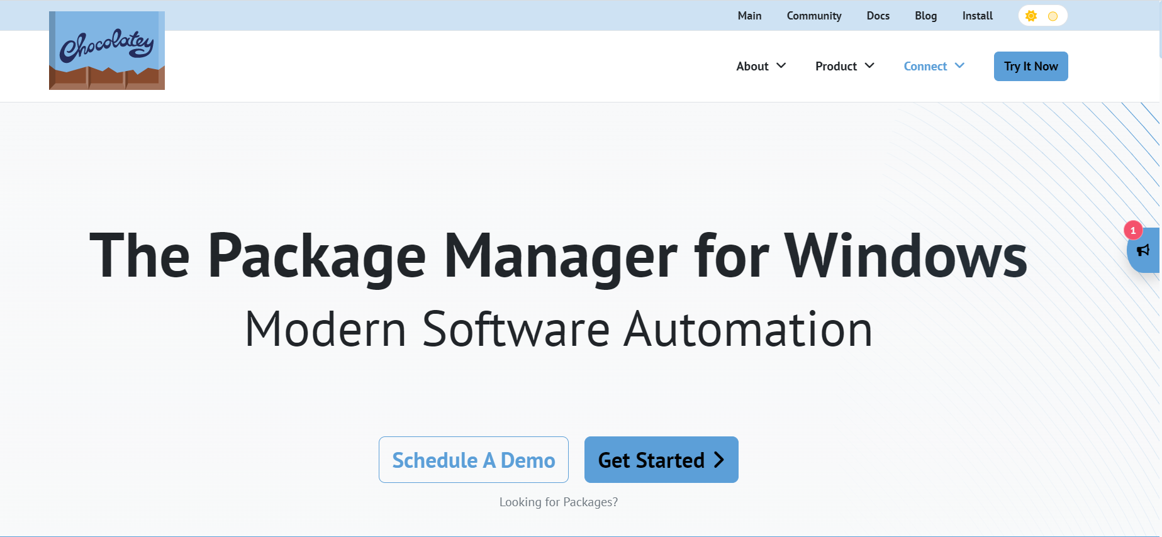
Task: Expand the About dropdown menu
Action: (x=761, y=66)
